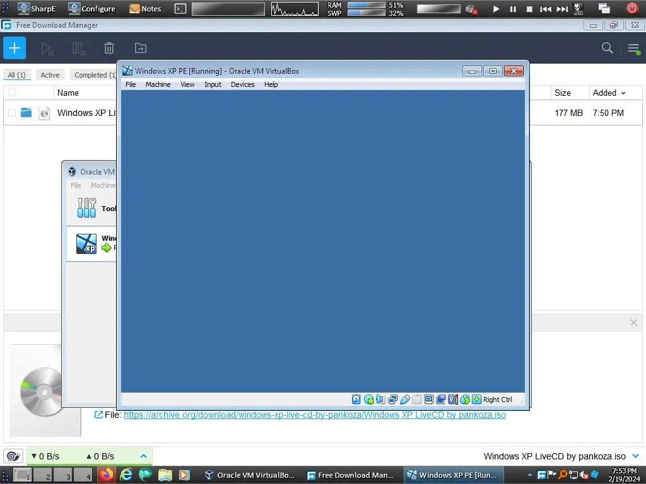
Task: Switch to Active downloads tab
Action: pyautogui.click(x=50, y=75)
